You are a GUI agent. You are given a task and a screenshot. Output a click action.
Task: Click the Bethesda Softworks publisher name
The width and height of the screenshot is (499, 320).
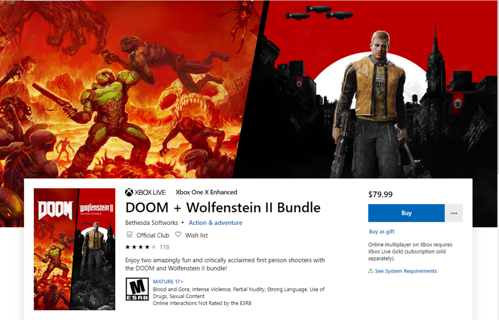click(x=152, y=223)
